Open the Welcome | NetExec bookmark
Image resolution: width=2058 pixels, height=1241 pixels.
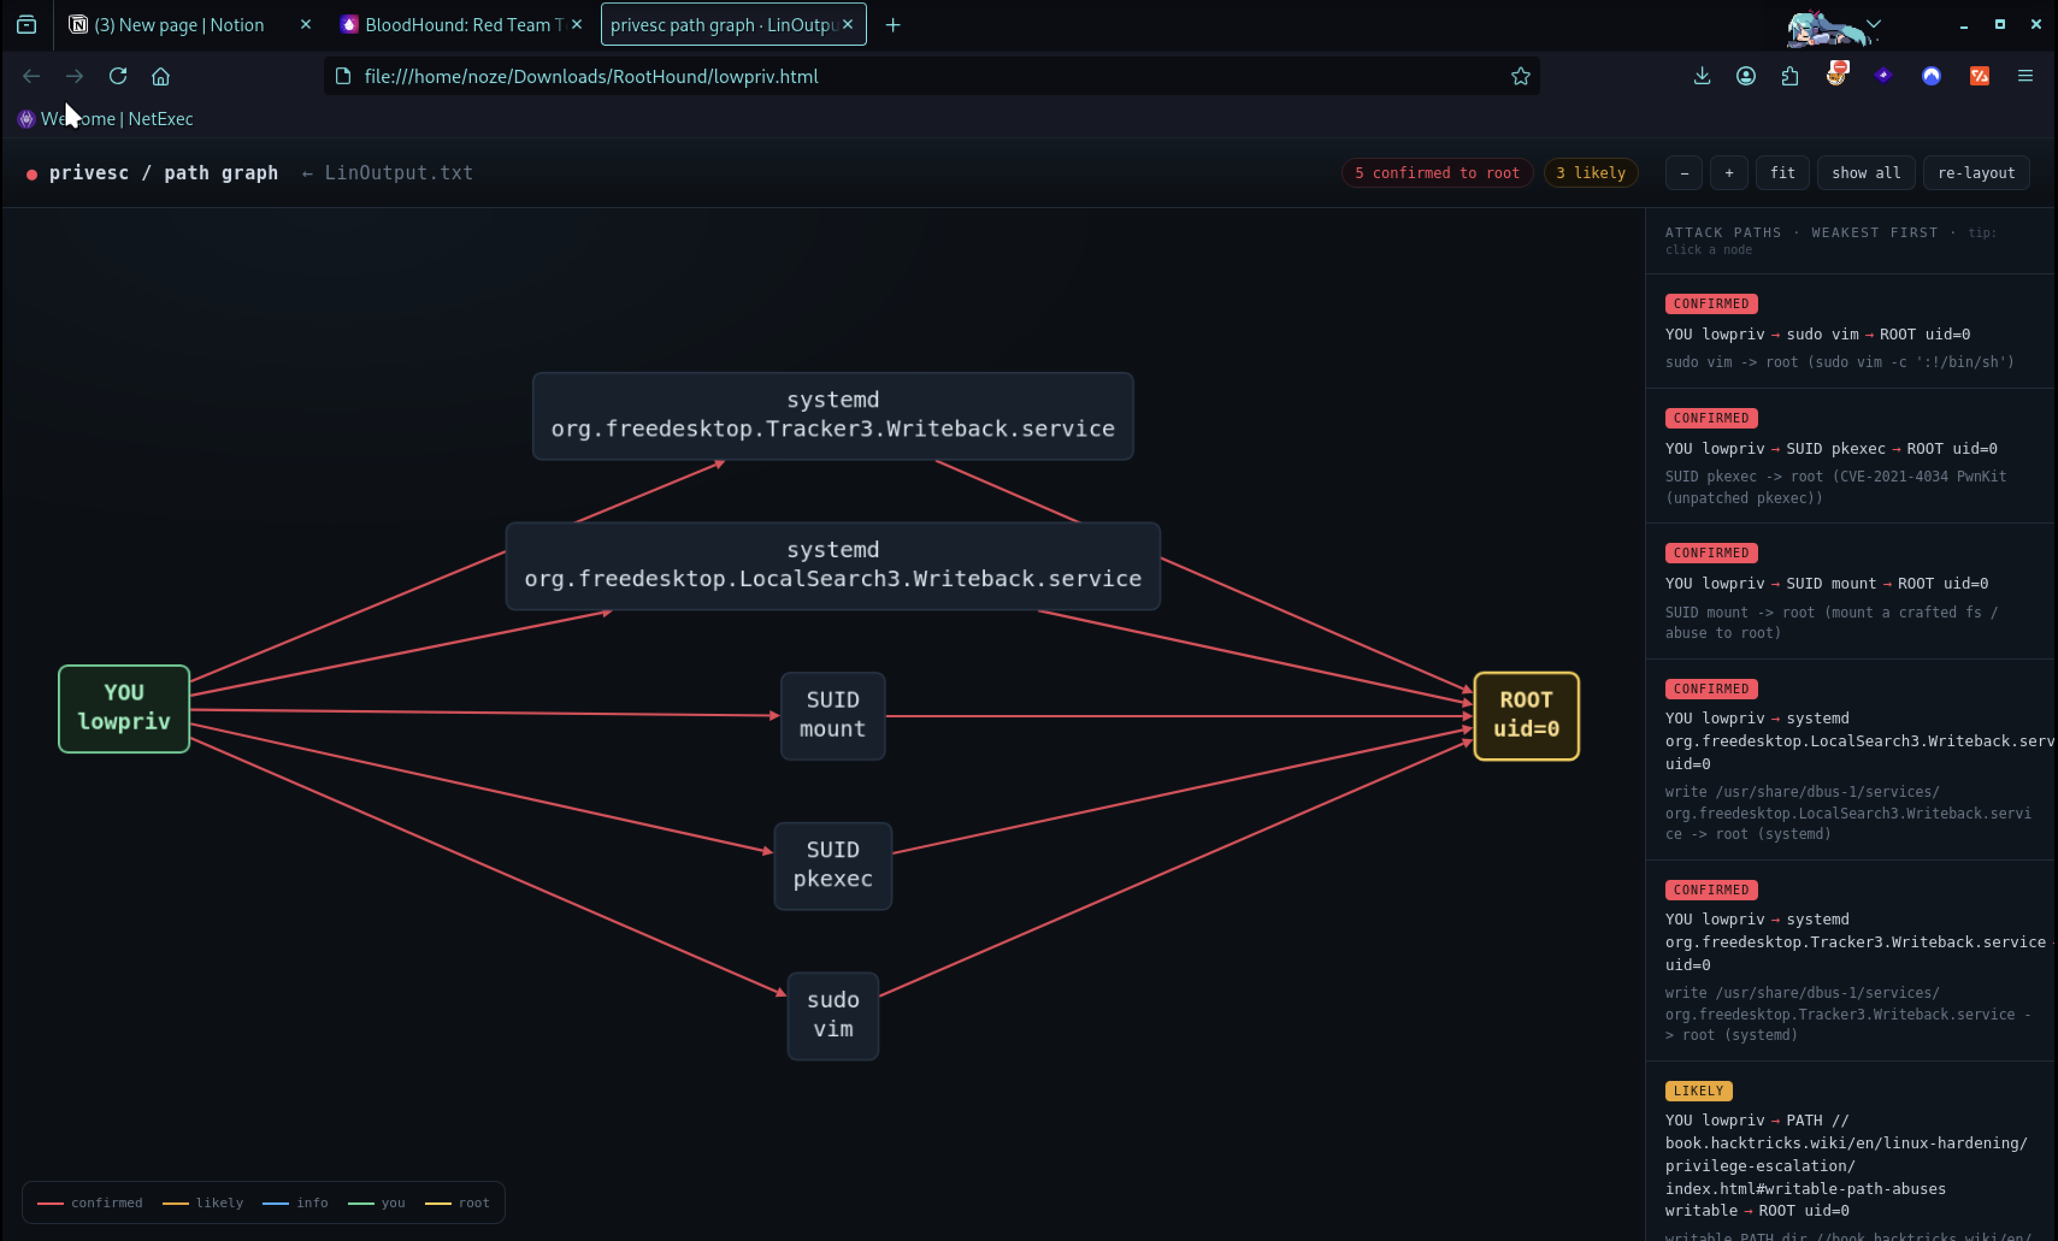[105, 119]
